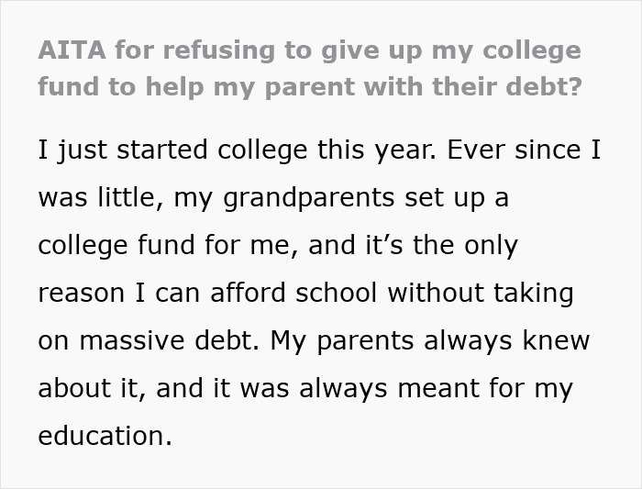Click 'college' at the end of the title's first line
Screen dimensions: 642x489
point(532,51)
